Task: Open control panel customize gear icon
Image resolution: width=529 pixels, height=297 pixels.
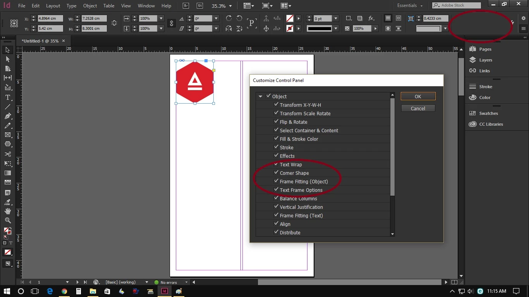Action: [524, 18]
